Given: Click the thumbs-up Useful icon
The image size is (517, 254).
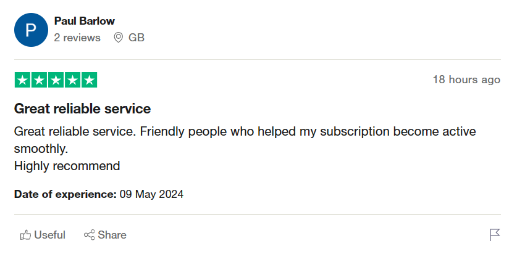Looking at the screenshot, I should click(x=25, y=235).
